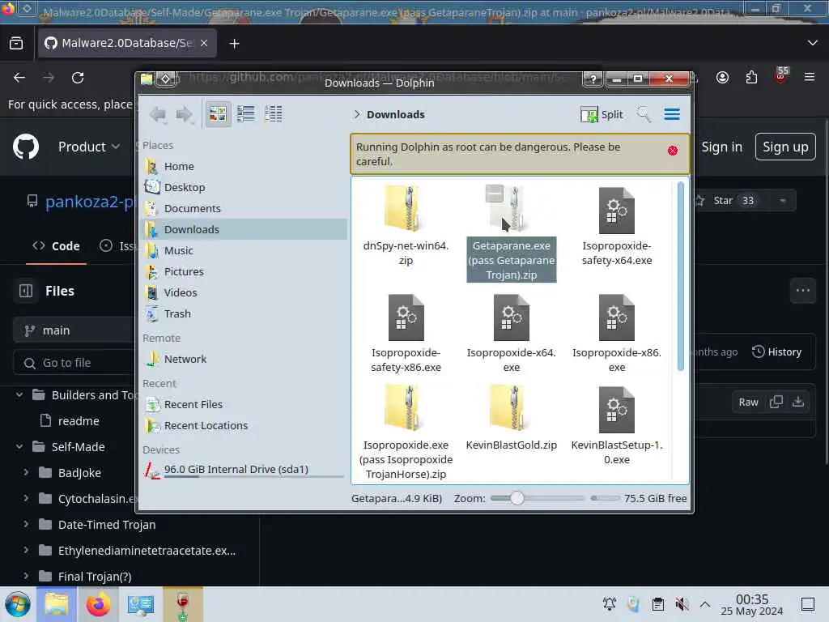List all Firefox tabs dropdown
The image size is (829, 622).
coord(813,43)
